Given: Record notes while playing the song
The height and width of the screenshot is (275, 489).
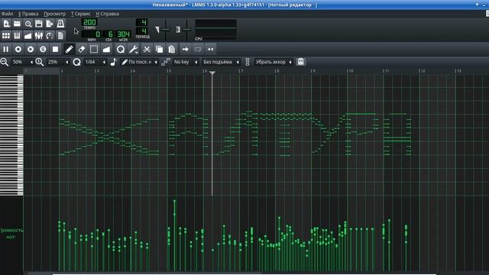Looking at the screenshot, I should click(x=31, y=49).
